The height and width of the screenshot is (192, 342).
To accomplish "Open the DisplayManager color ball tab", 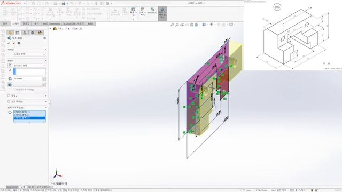I will coord(40,33).
